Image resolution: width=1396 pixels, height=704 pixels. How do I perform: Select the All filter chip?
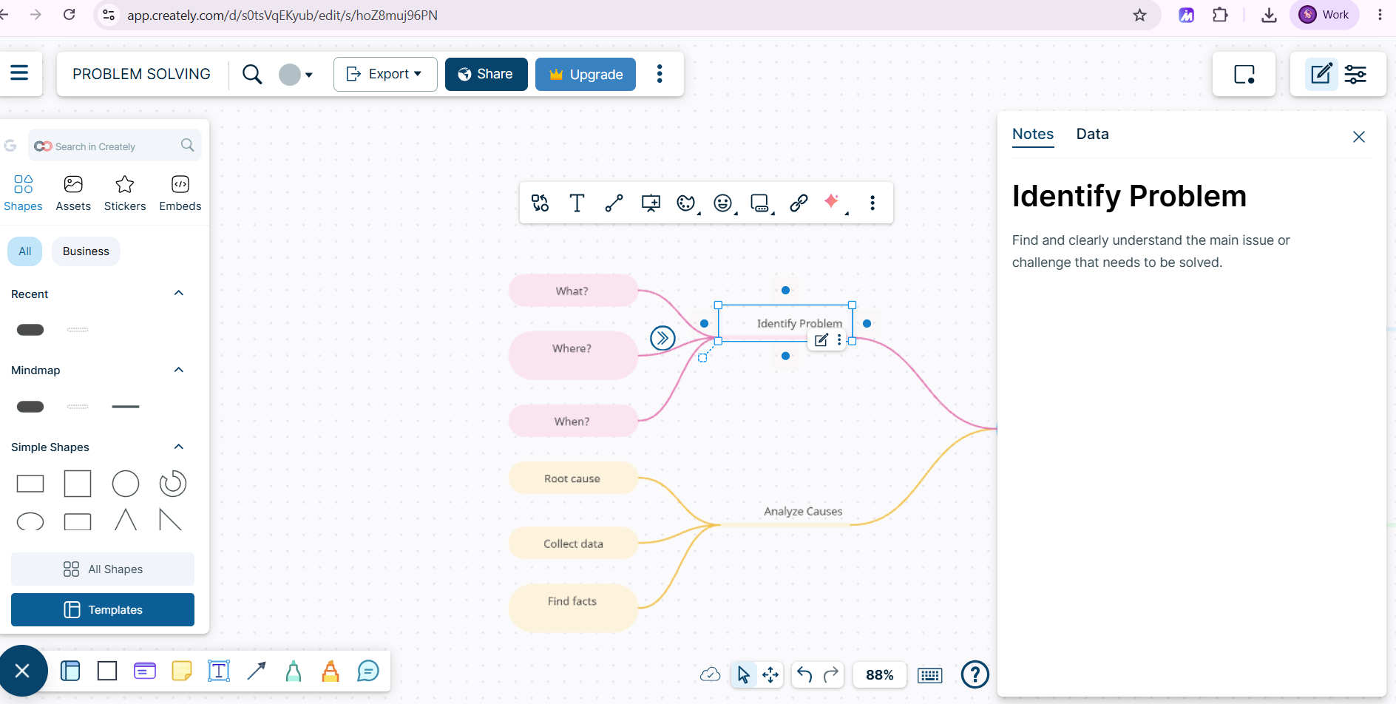[x=25, y=251]
